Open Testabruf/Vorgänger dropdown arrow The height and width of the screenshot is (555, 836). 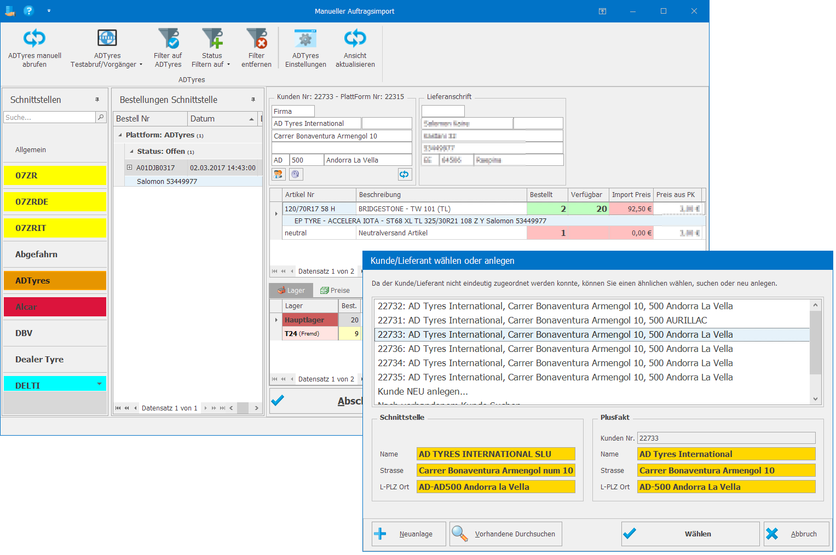pos(141,65)
